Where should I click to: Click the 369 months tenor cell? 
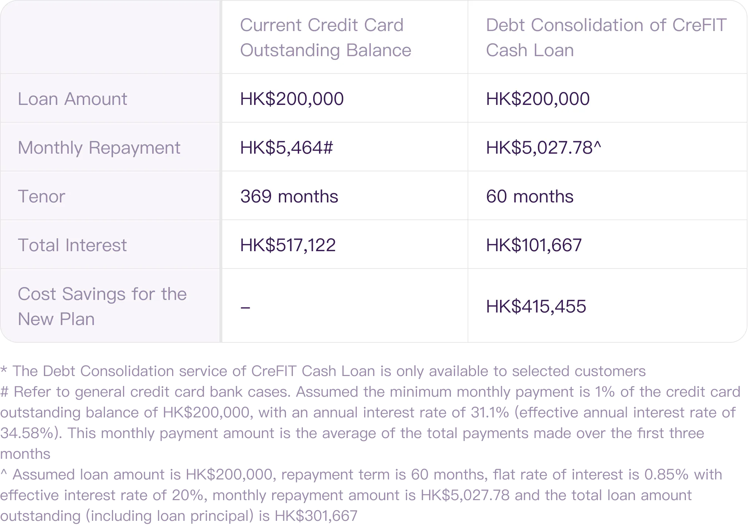pos(289,196)
